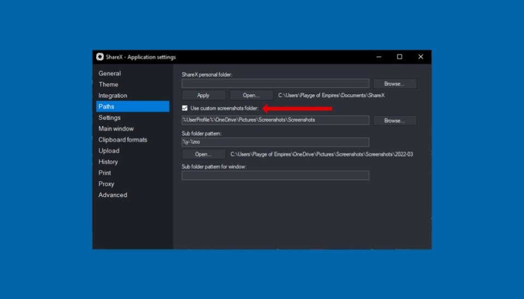The width and height of the screenshot is (524, 299).
Task: Open the ShareX personal folder
Action: [x=251, y=96]
